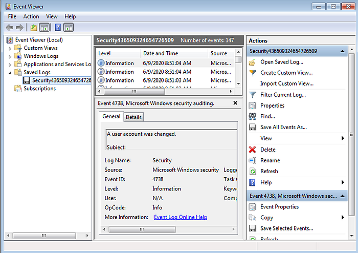The image size is (358, 253).
Task: Click the info icon on 8:51:03 AM event
Action: point(101,80)
